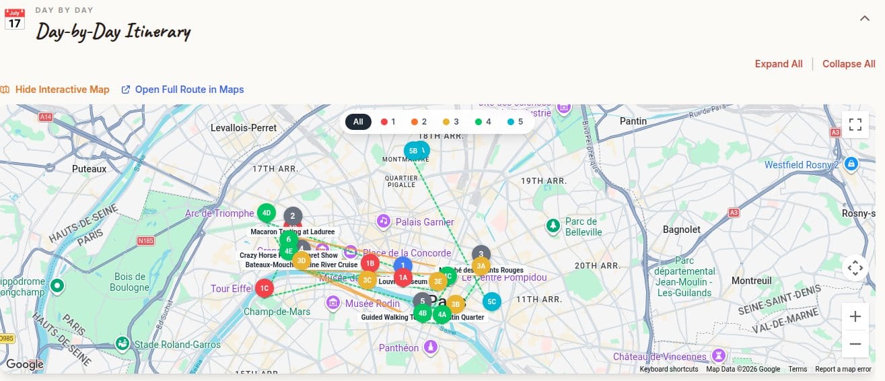This screenshot has width=885, height=381.
Task: Zoom in on the map
Action: 855,316
